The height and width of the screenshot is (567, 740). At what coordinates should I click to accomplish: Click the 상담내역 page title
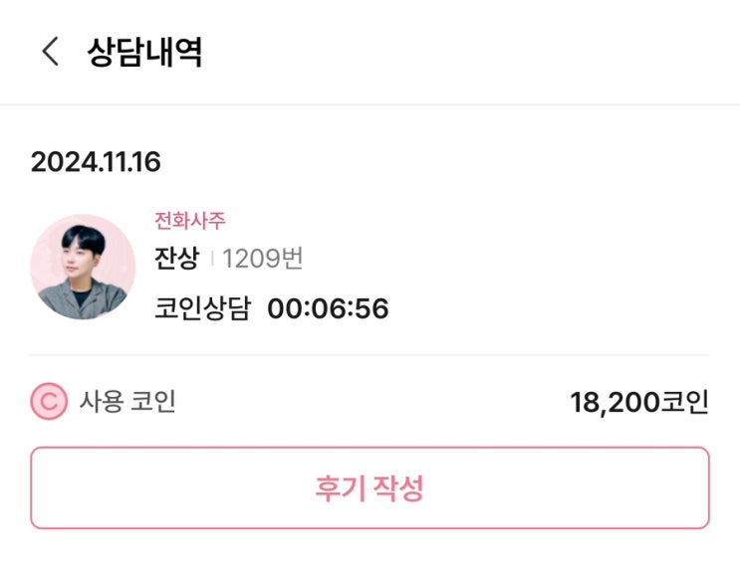click(145, 52)
